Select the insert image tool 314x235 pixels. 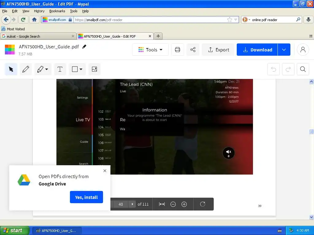[x=94, y=69]
